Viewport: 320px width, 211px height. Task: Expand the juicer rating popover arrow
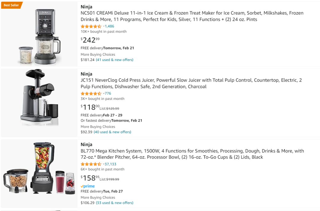click(104, 94)
